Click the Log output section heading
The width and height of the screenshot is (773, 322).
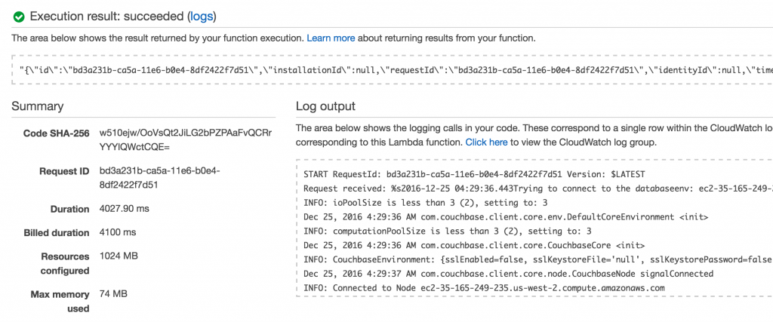325,106
